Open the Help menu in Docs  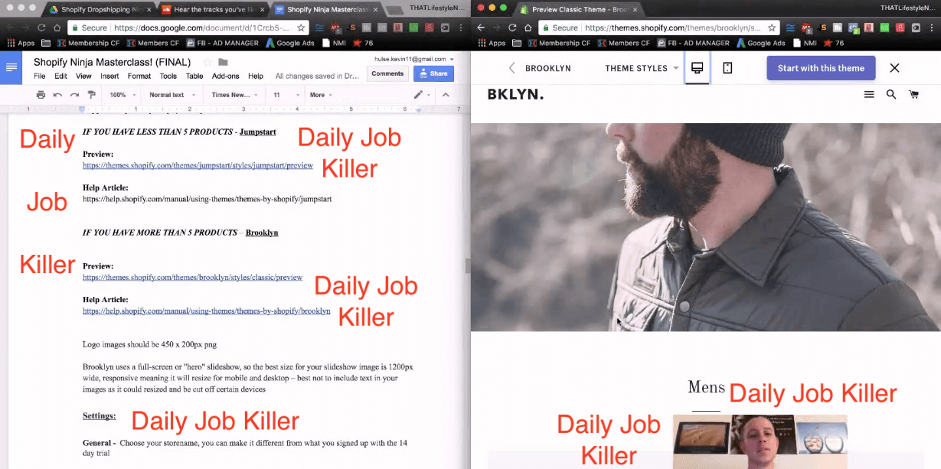256,77
